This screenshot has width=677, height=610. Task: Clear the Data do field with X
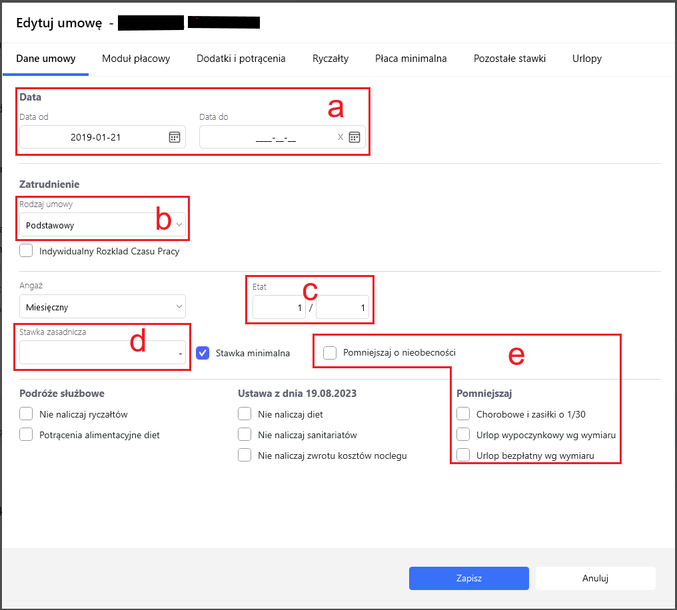coord(340,137)
